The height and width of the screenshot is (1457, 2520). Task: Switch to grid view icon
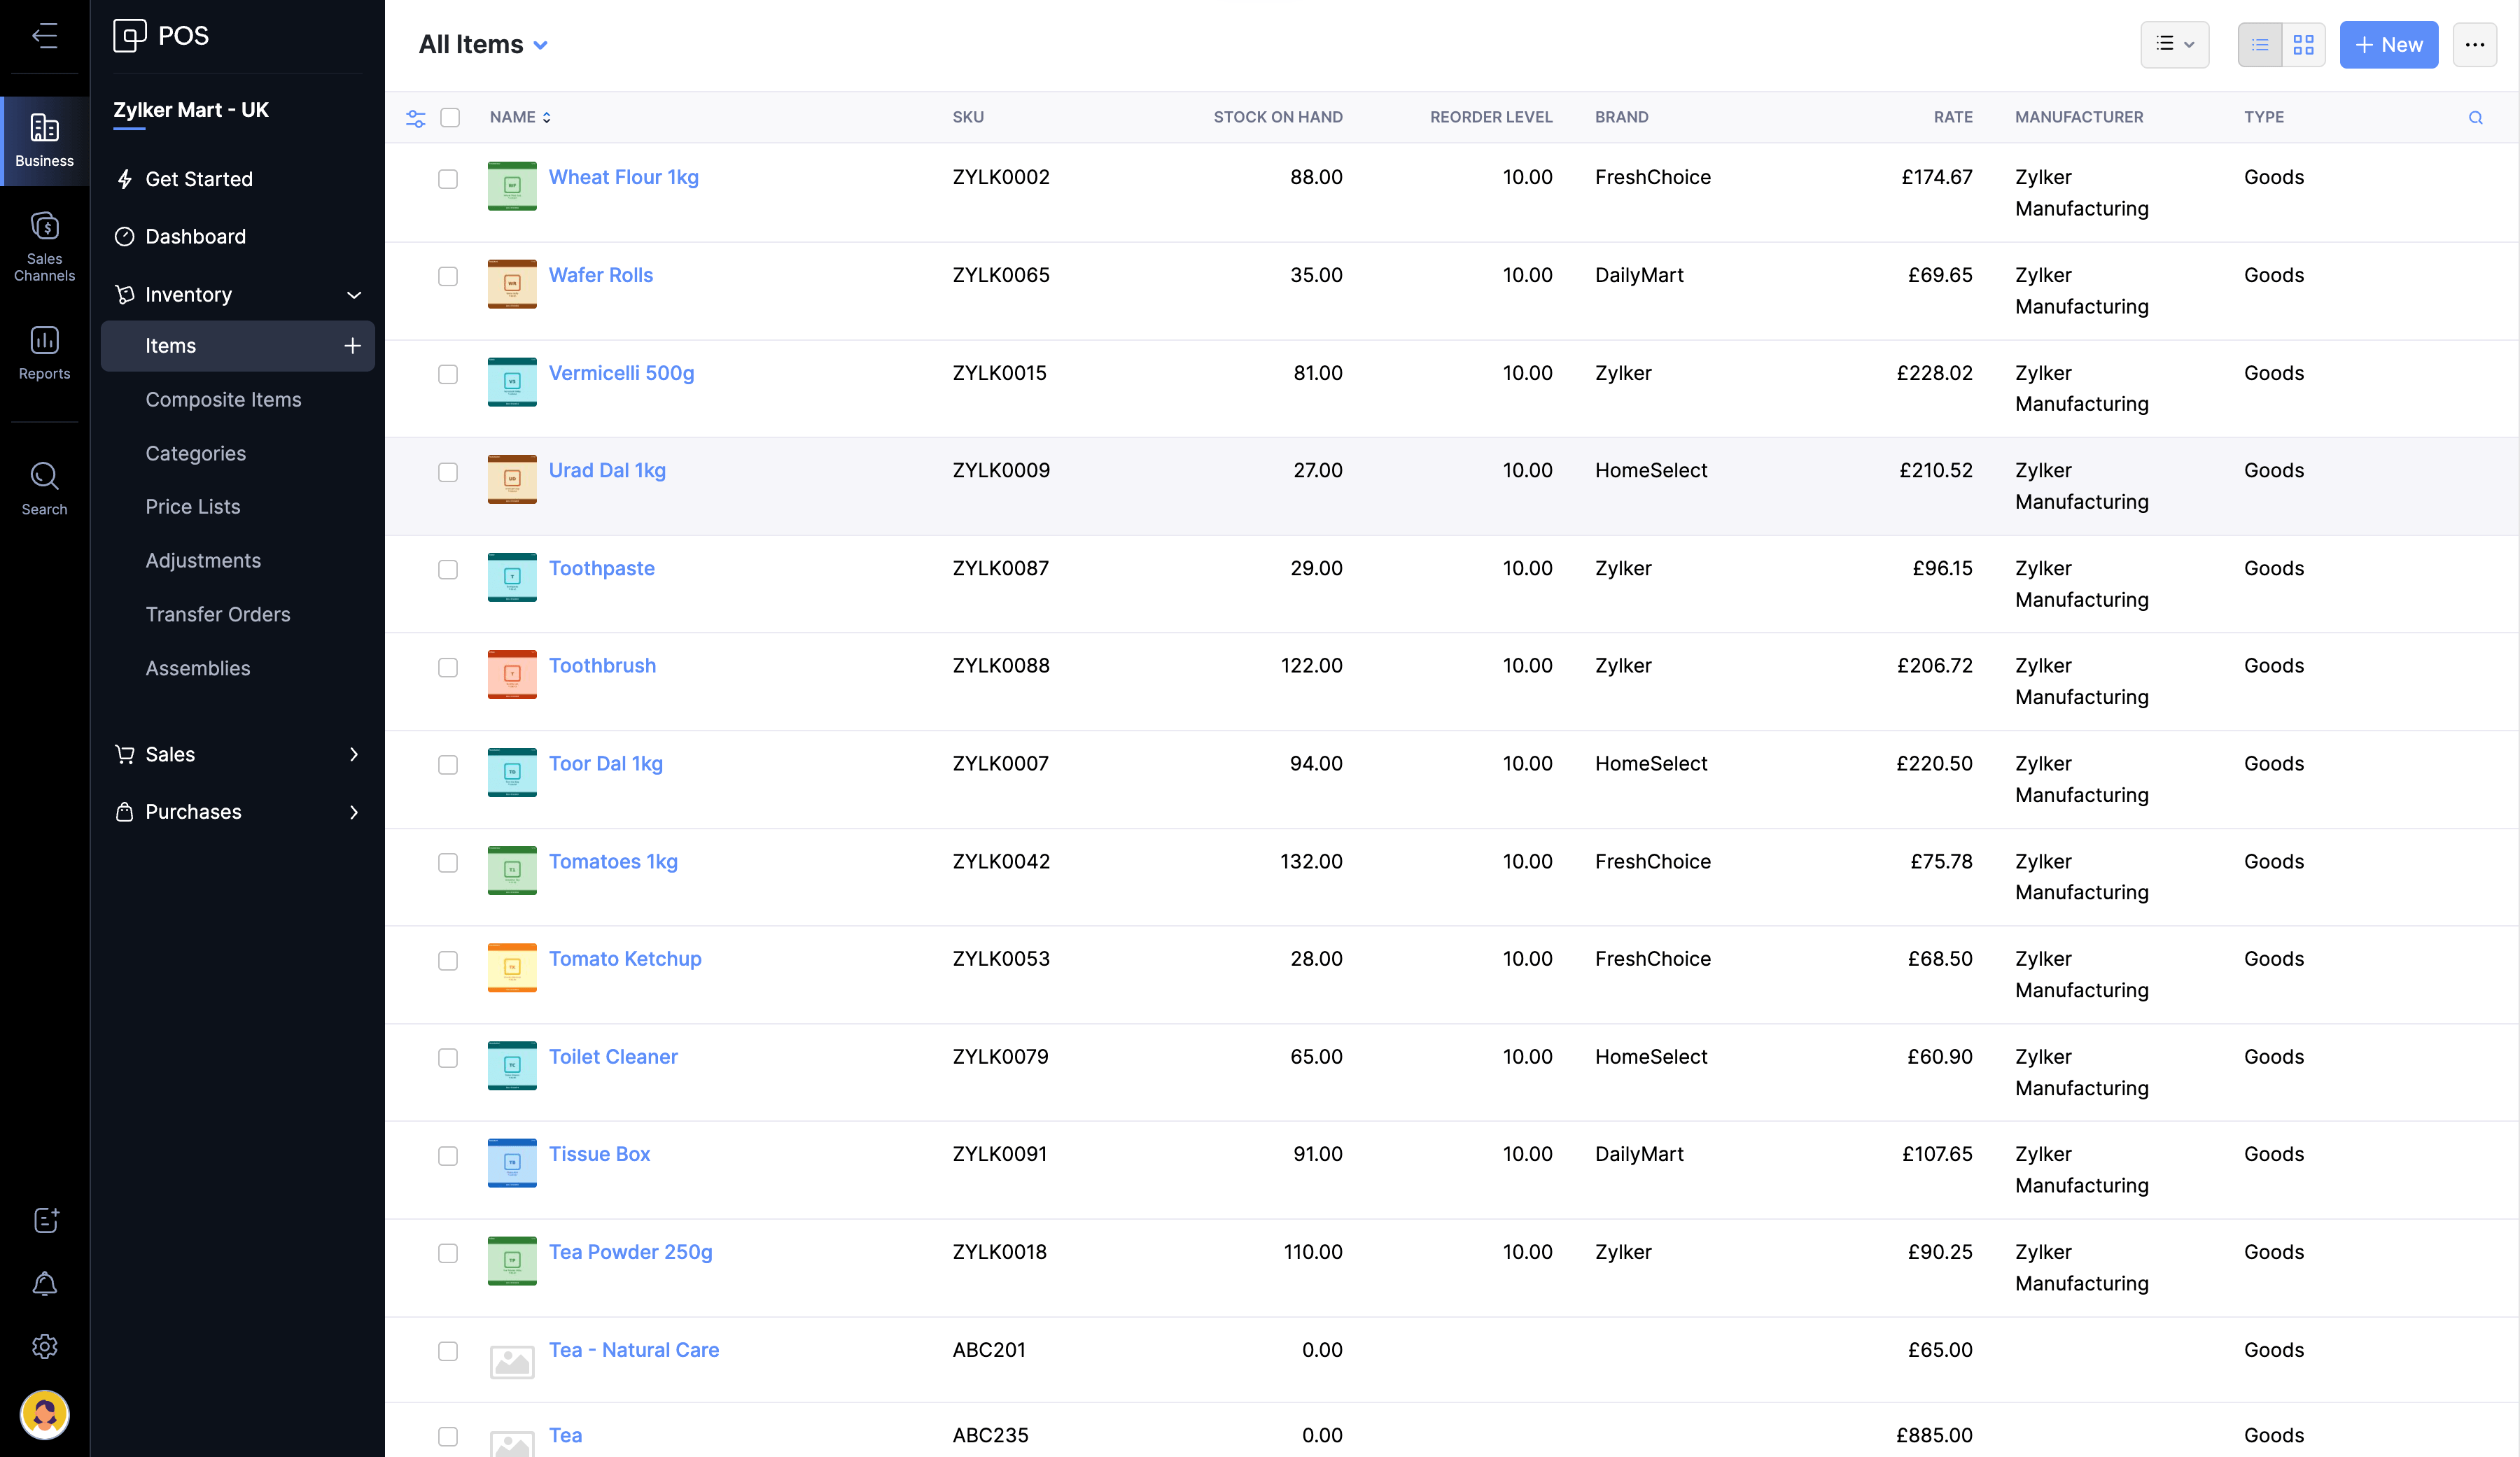[x=2303, y=45]
